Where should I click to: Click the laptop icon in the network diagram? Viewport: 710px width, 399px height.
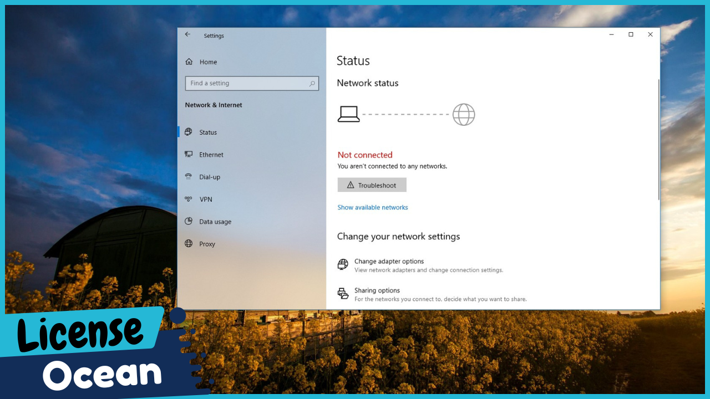coord(348,114)
